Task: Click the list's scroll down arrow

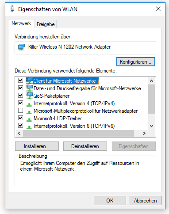Action: pos(151,126)
